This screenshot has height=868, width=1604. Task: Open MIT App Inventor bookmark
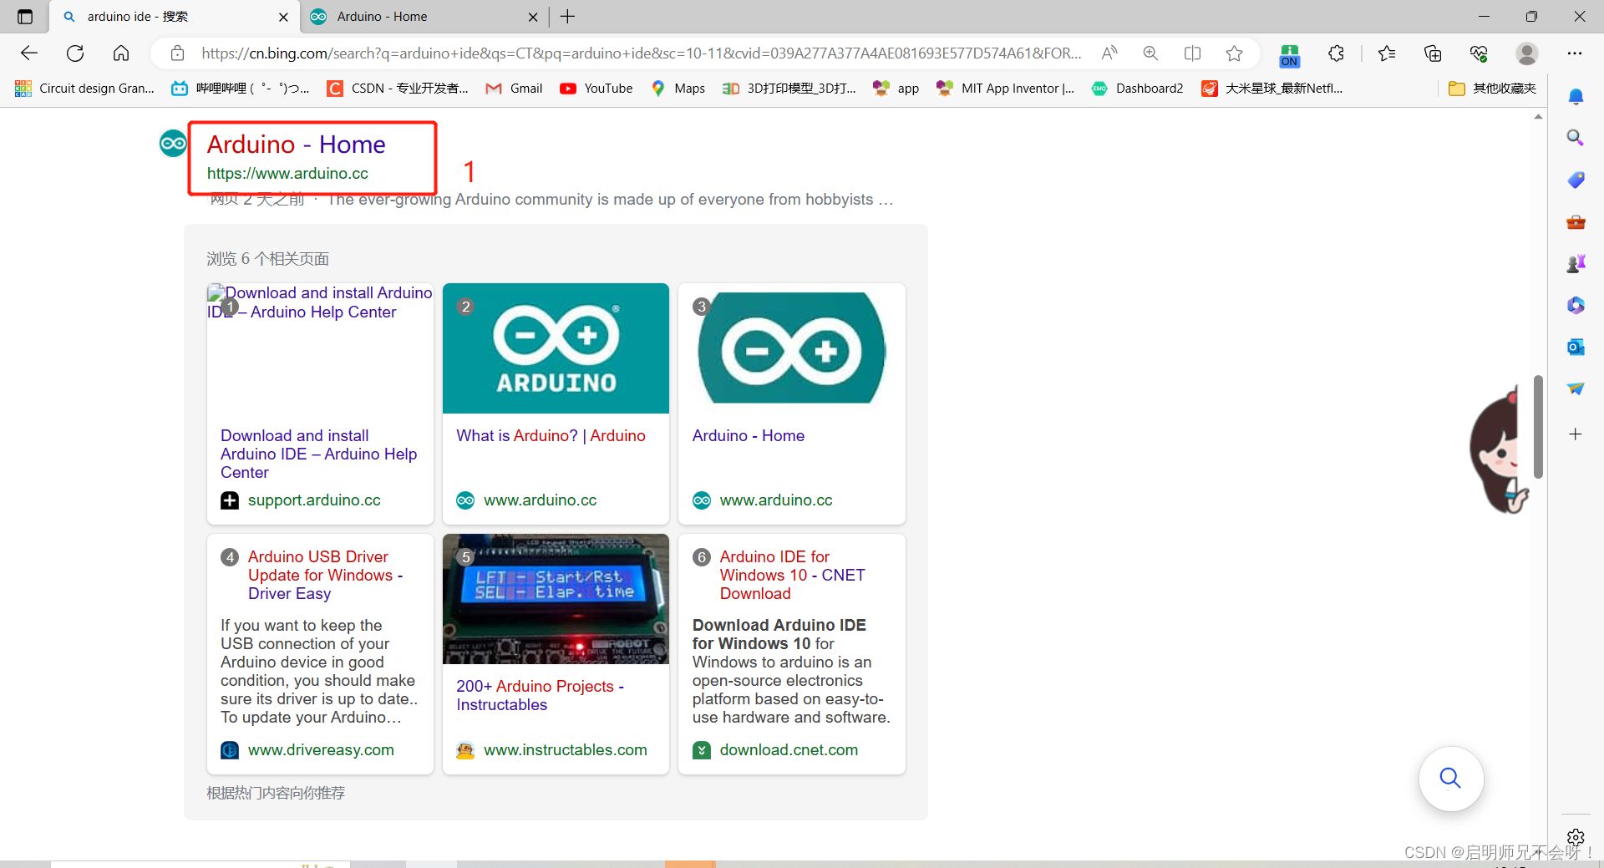coord(1005,89)
